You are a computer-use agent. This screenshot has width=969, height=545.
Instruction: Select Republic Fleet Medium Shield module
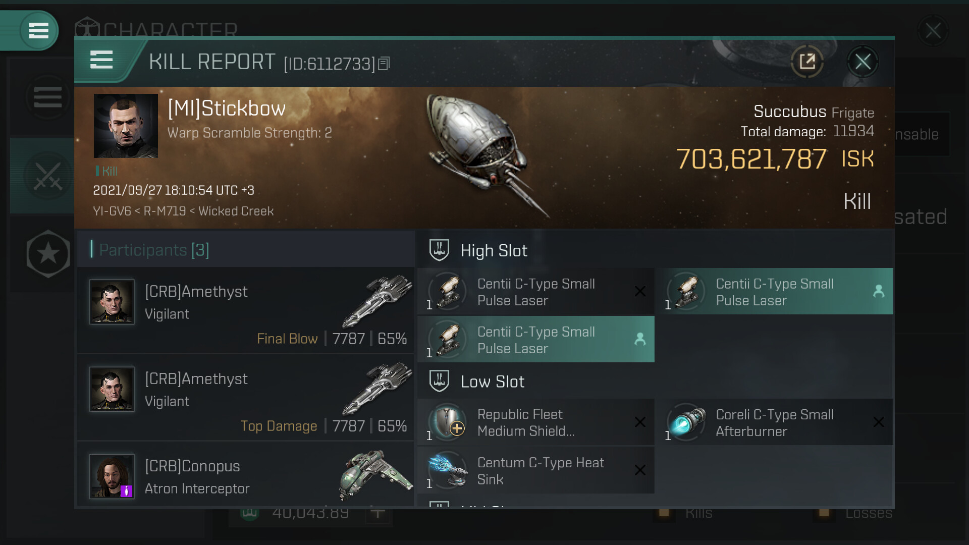pyautogui.click(x=535, y=422)
